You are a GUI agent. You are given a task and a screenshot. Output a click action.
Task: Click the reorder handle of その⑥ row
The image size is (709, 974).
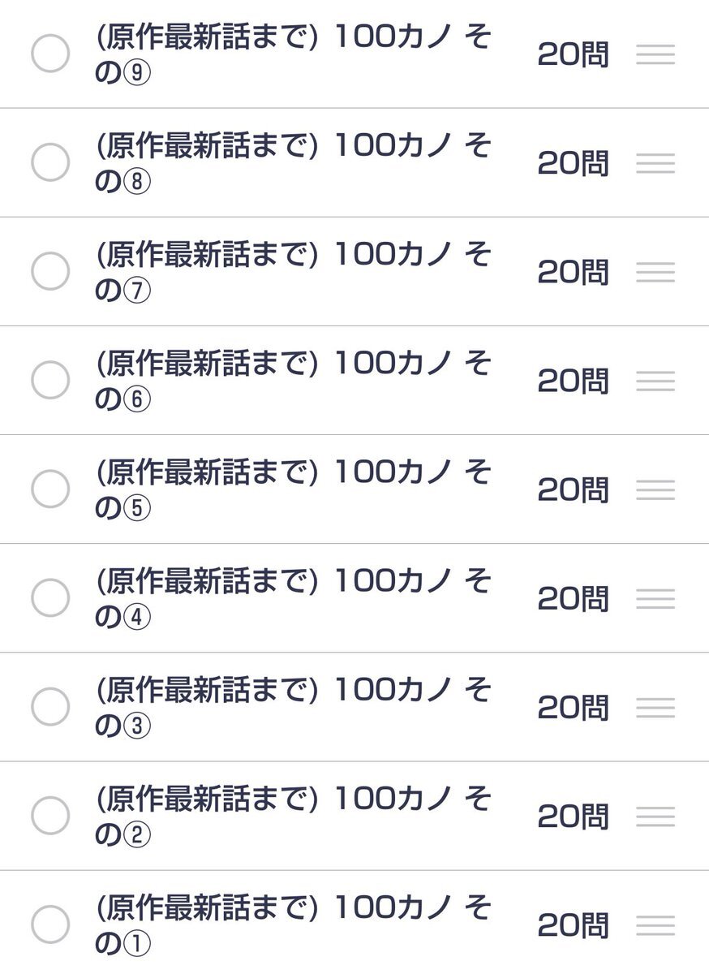[x=655, y=381]
